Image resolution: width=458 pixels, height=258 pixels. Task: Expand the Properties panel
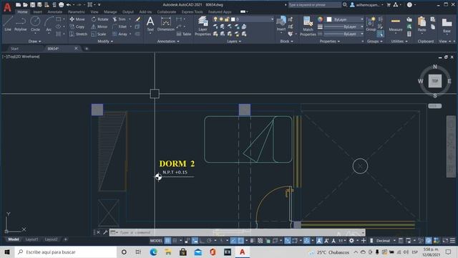click(x=329, y=42)
